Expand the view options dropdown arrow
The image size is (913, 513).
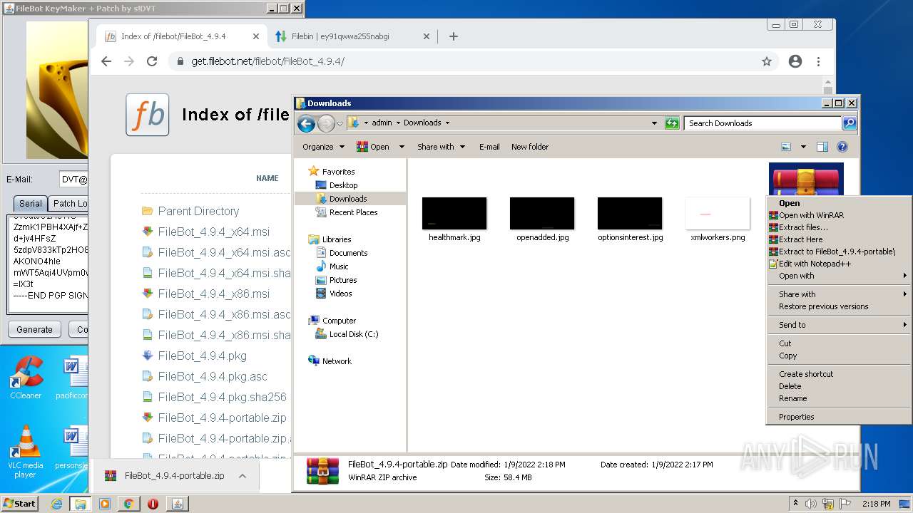803,147
